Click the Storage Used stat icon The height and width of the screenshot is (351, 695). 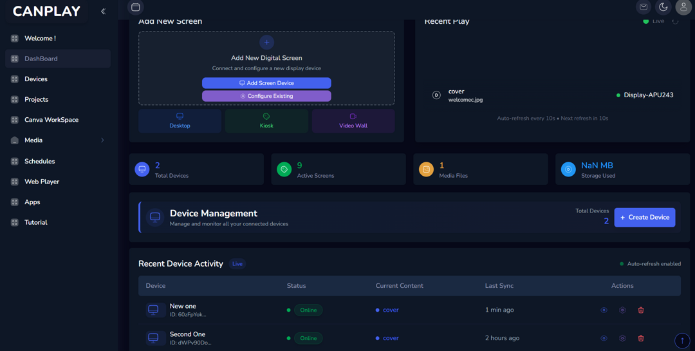coord(568,169)
